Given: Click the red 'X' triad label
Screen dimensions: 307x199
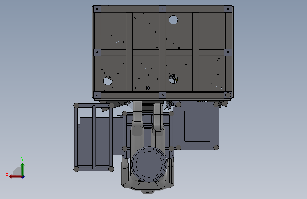Looking at the screenshot, I should 7,175.
